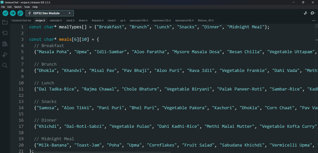
Task: Open the Serial Monitor
Action: pyautogui.click(x=313, y=13)
